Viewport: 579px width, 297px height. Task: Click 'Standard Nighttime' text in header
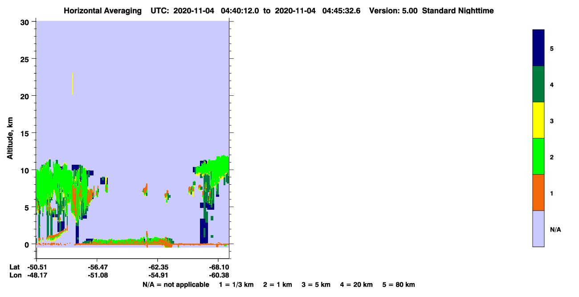(458, 11)
